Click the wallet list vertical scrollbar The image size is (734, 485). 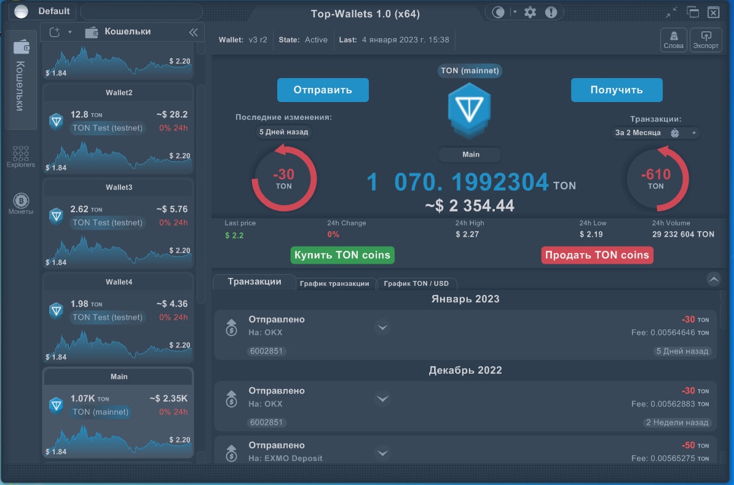(201, 194)
